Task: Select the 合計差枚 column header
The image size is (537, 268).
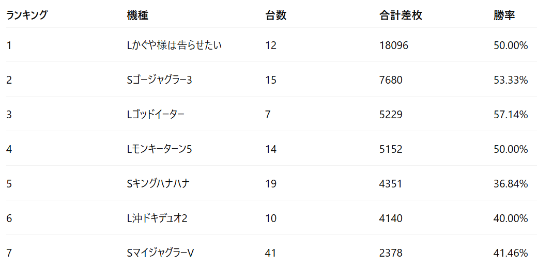Action: pyautogui.click(x=401, y=15)
